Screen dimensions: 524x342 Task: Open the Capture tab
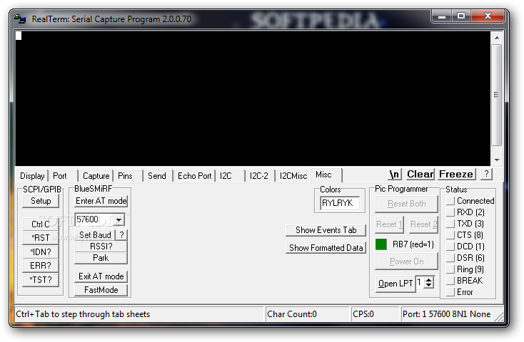[x=96, y=176]
